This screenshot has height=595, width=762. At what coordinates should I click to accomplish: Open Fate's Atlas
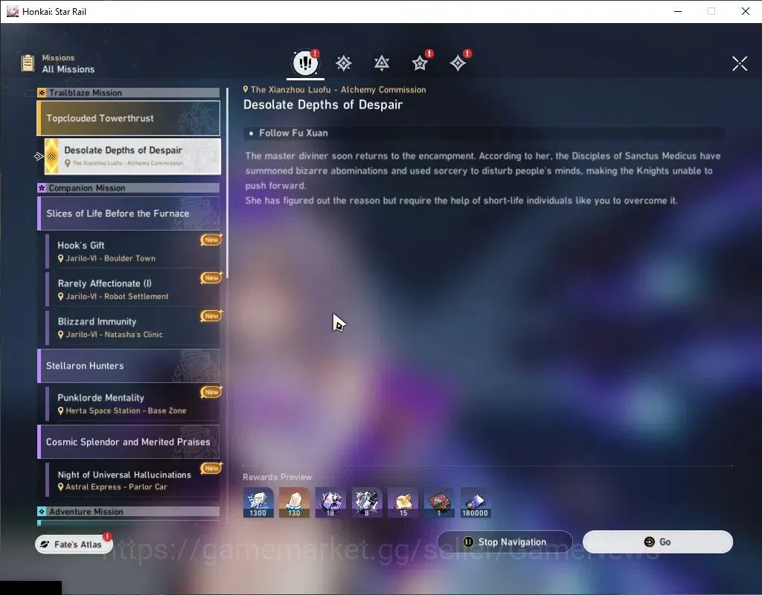(74, 544)
